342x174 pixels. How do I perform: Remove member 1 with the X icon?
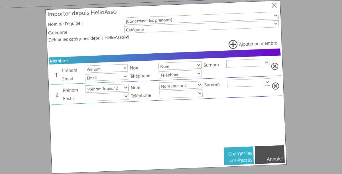(x=274, y=66)
